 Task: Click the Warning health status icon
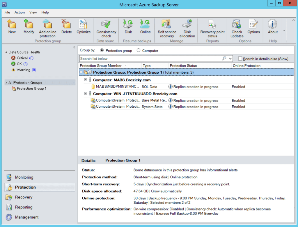tap(13, 70)
